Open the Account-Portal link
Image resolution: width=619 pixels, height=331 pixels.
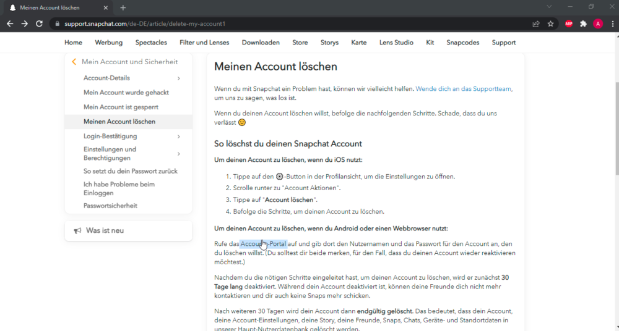(263, 244)
